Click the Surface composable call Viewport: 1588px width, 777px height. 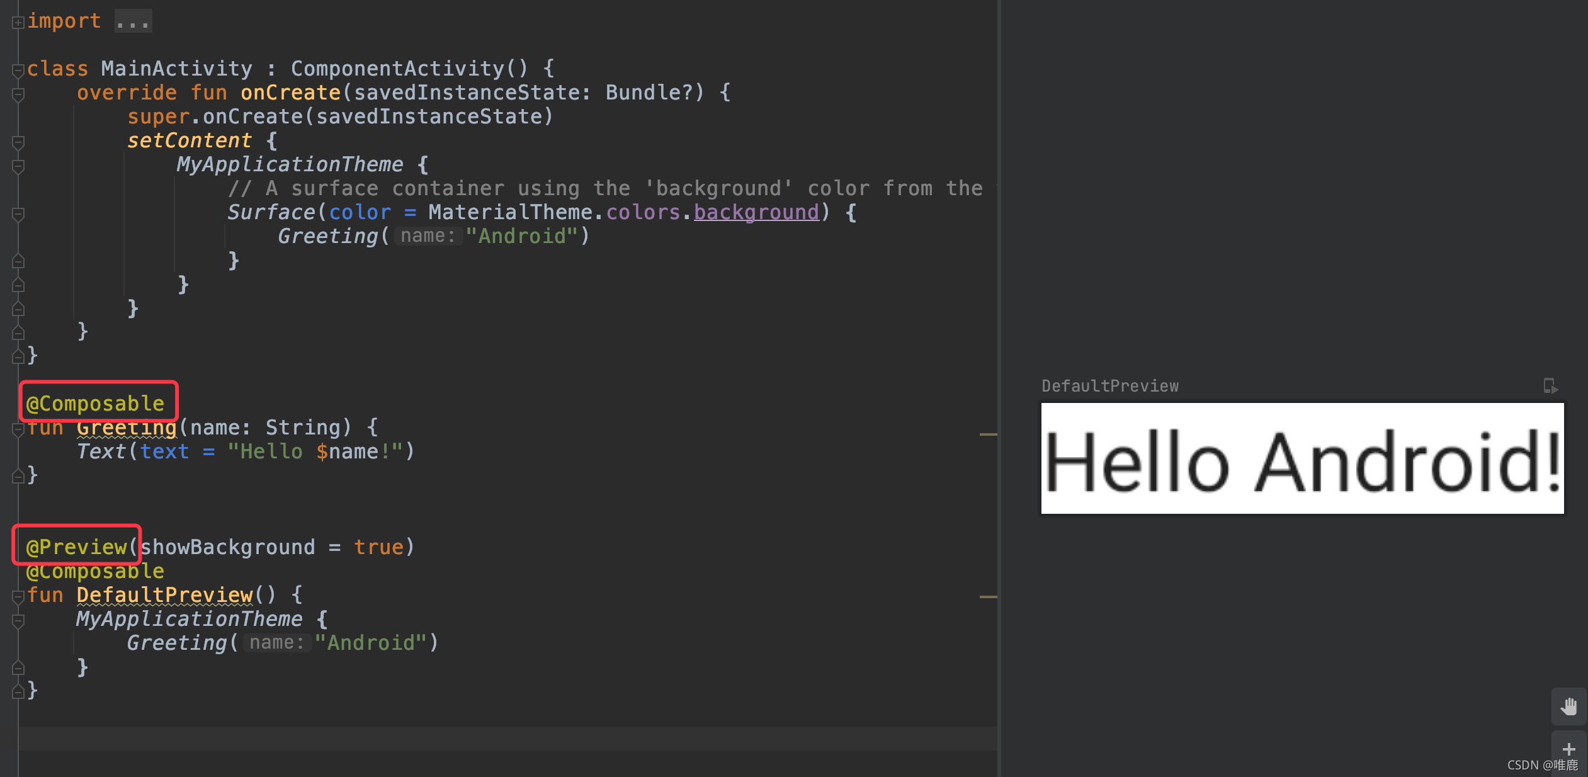click(x=271, y=212)
